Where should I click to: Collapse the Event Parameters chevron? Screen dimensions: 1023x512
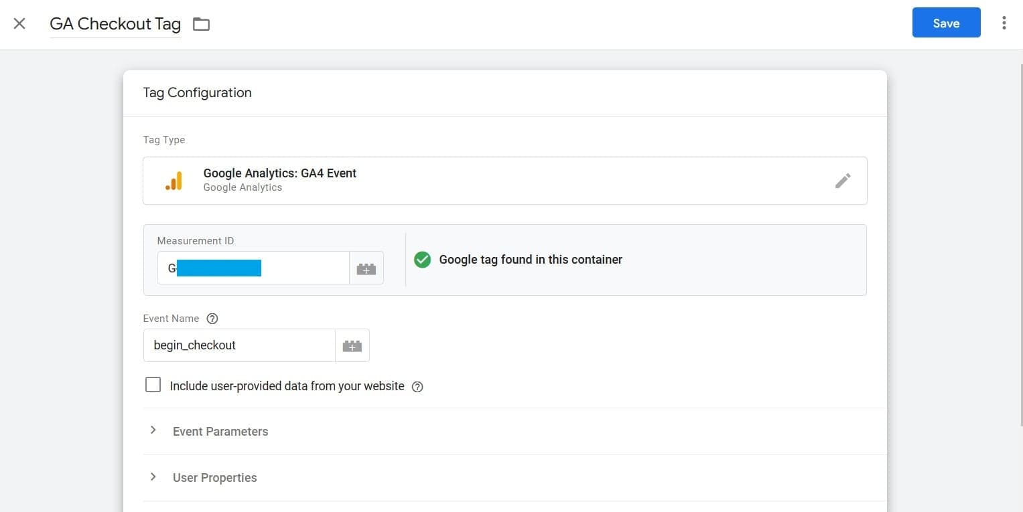point(153,430)
